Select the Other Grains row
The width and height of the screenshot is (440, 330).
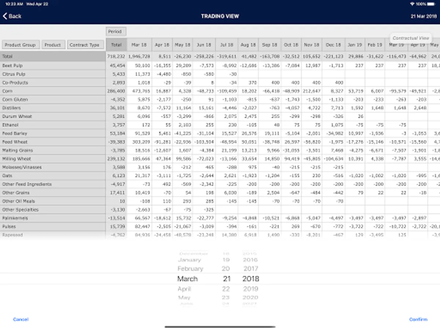pos(53,192)
